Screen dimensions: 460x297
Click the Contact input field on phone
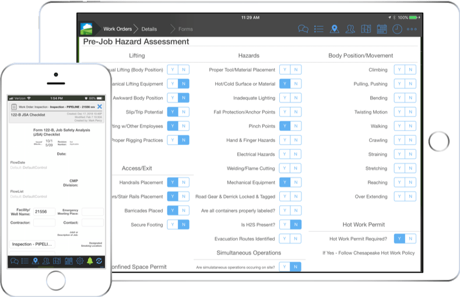pos(93,222)
